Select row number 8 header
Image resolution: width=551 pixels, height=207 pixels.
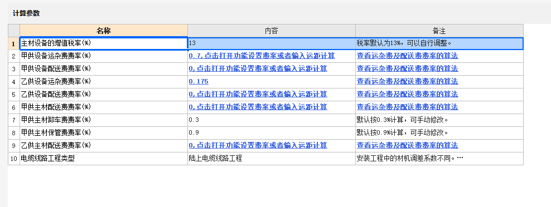tap(14, 132)
